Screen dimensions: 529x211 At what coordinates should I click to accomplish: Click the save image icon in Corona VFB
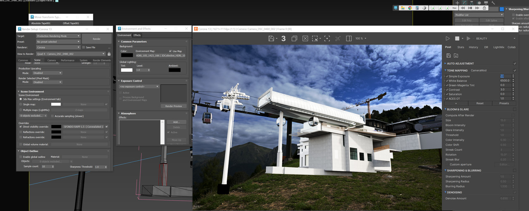pos(272,38)
